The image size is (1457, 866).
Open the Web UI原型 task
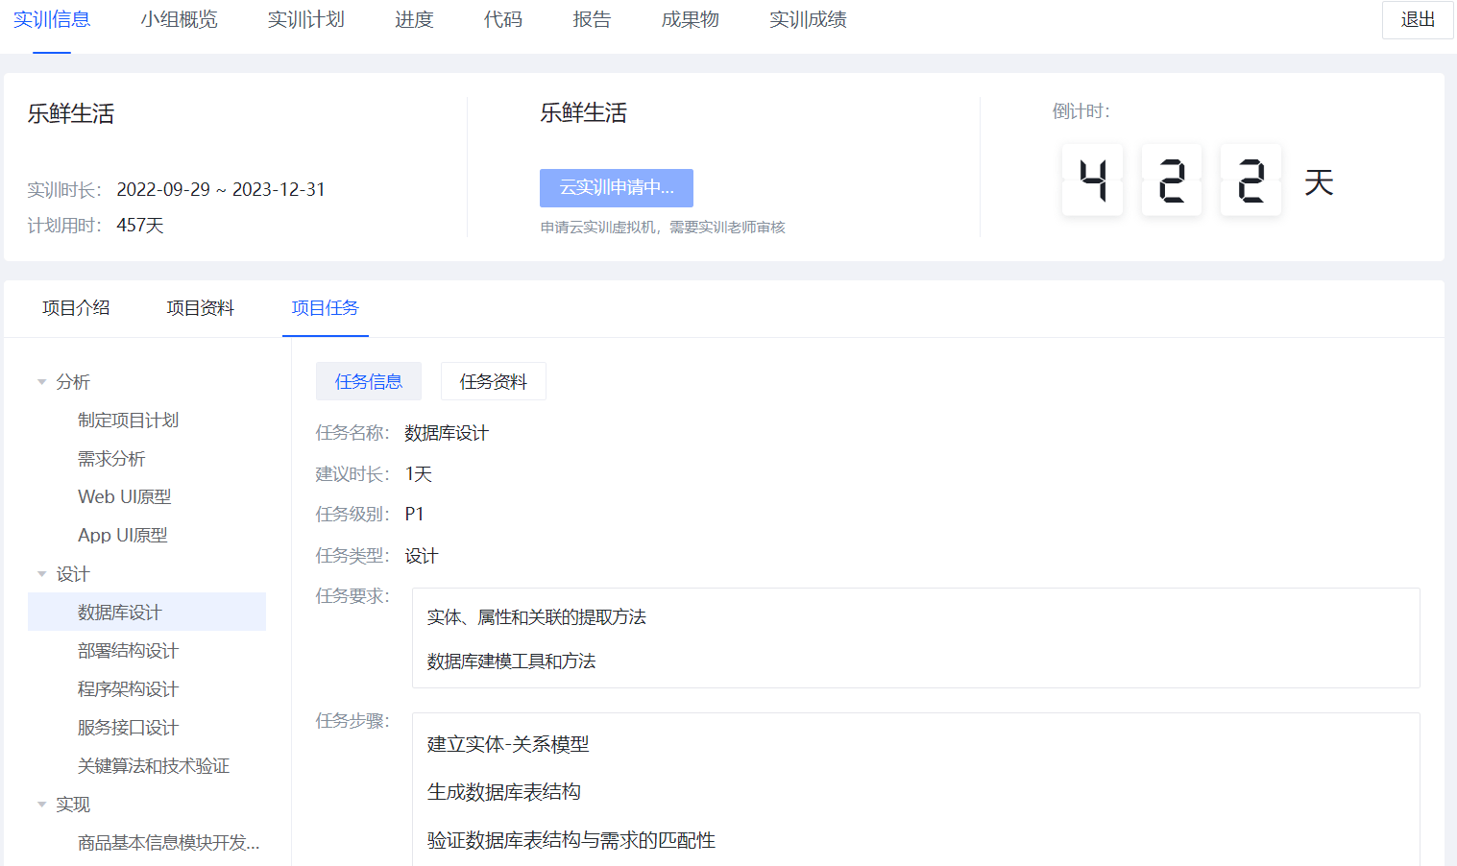(125, 496)
